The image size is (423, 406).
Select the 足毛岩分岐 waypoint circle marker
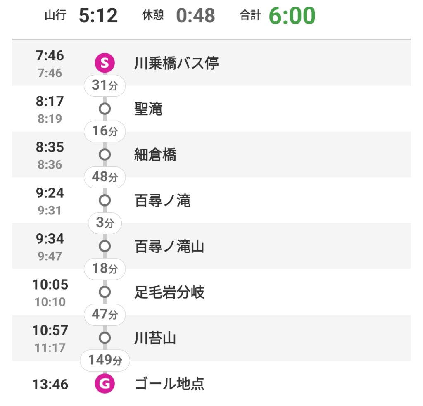105,292
